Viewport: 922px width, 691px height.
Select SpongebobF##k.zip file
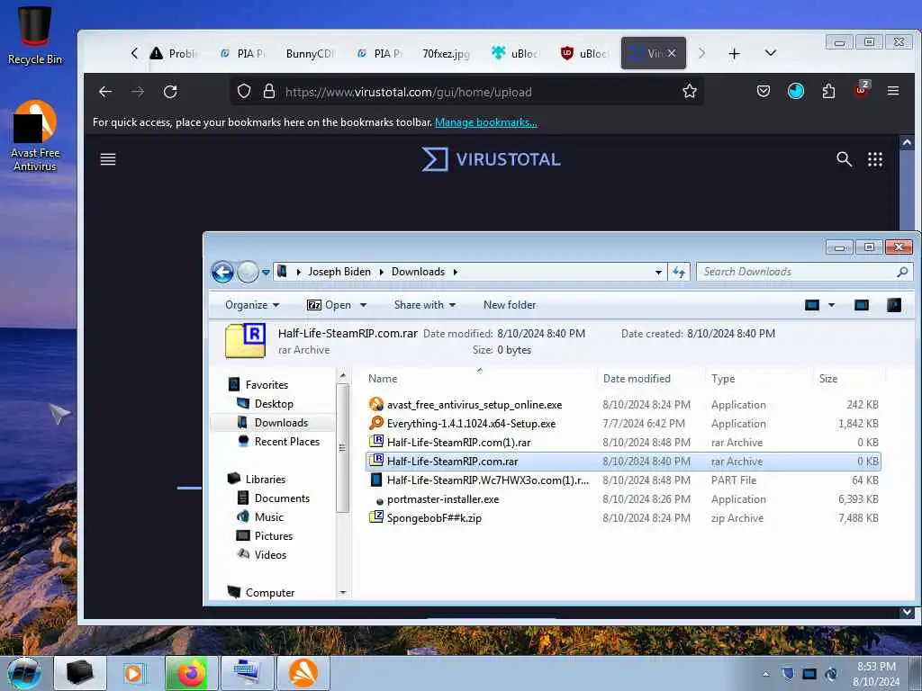click(x=623, y=518)
